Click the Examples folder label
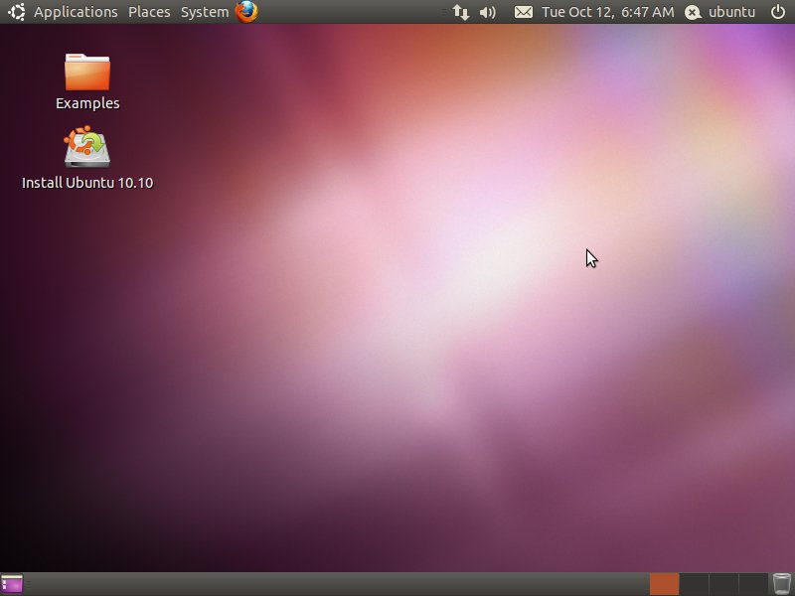The height and width of the screenshot is (596, 795). point(87,103)
